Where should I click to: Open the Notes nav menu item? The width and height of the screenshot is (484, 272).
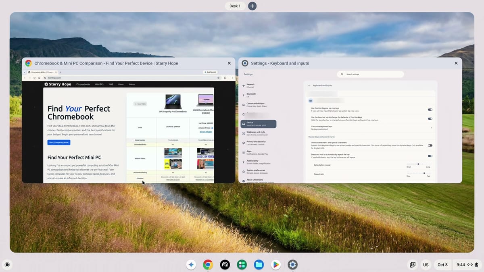pyautogui.click(x=131, y=84)
